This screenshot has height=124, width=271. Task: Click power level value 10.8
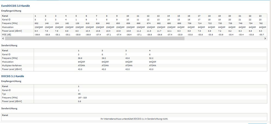click(98, 31)
